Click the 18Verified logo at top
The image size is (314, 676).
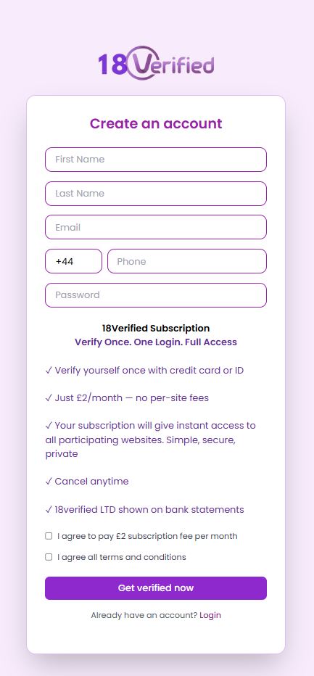(156, 64)
